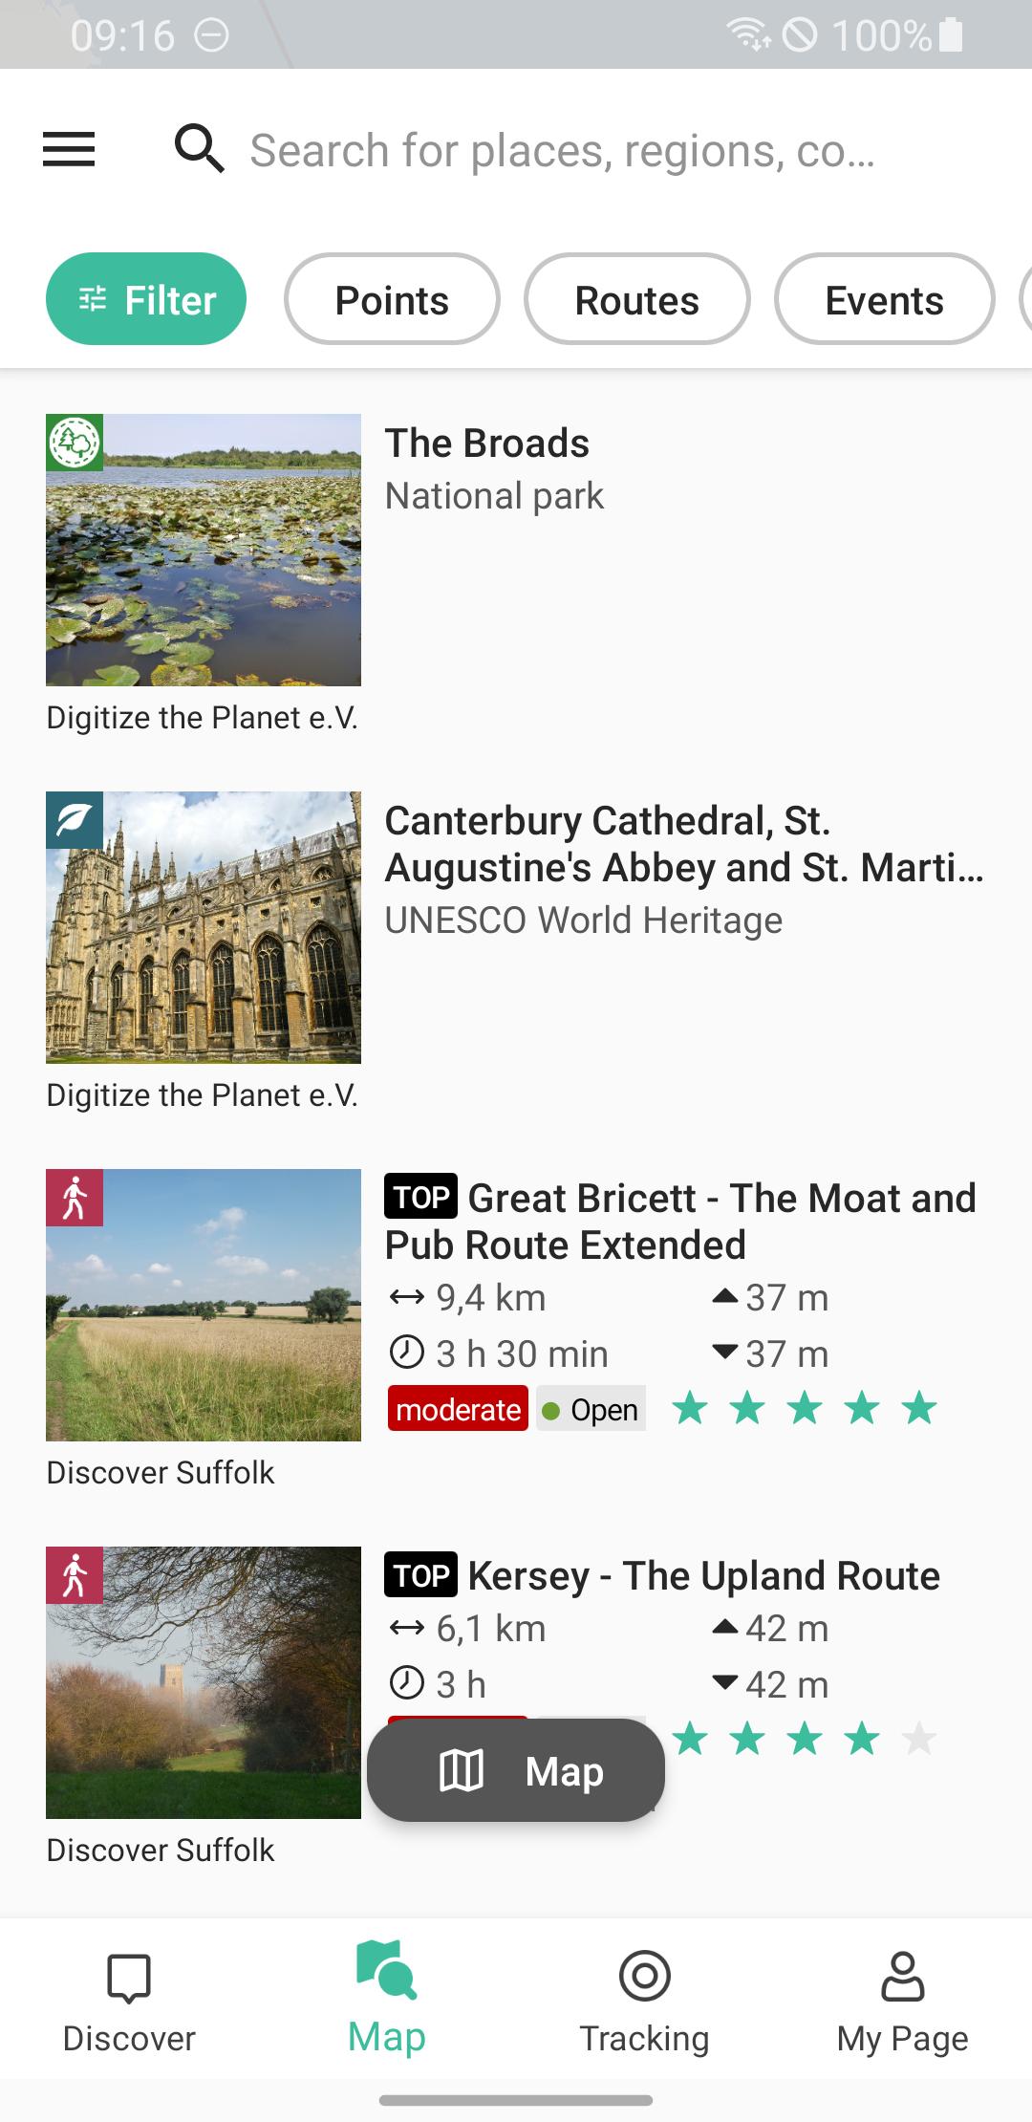Select the Tracking target icon

coord(645,1976)
